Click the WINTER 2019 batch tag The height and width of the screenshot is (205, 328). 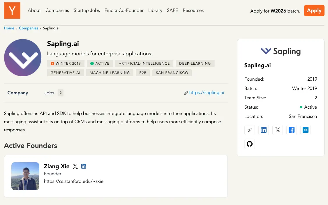(66, 63)
